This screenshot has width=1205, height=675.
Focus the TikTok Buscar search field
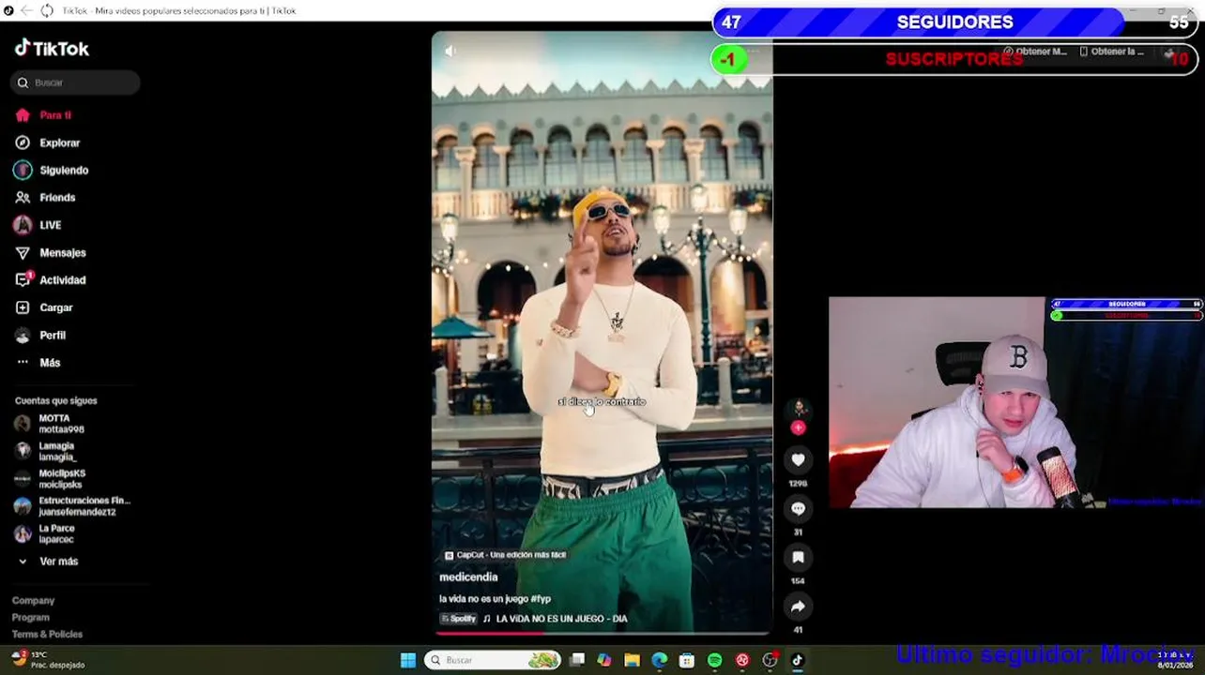(75, 82)
